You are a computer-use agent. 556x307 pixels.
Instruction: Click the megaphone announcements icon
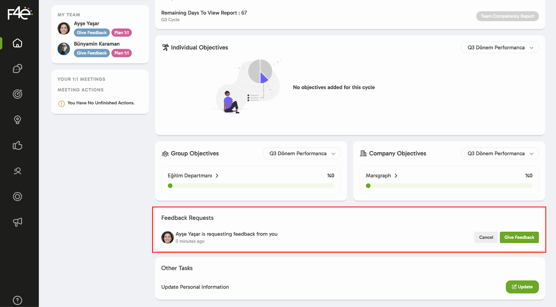(17, 222)
